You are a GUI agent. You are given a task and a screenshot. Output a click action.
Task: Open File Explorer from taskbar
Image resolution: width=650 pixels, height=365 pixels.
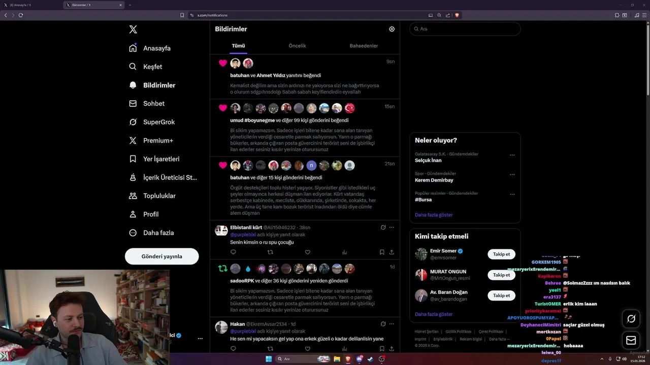tap(337, 359)
